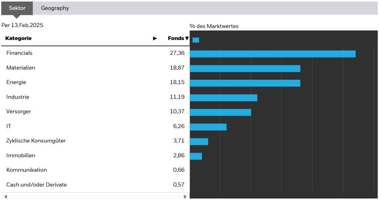Select the Sektor tab
Image resolution: width=379 pixels, height=201 pixels.
[x=17, y=8]
